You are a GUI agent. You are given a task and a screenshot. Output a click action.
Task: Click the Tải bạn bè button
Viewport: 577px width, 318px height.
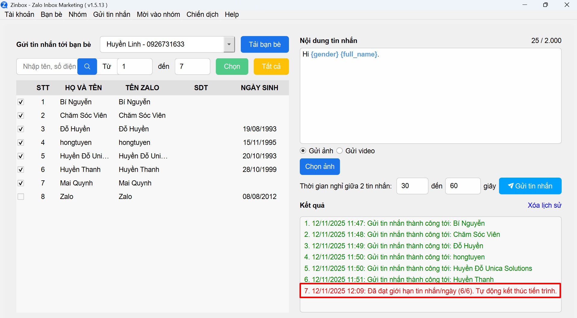coord(265,44)
